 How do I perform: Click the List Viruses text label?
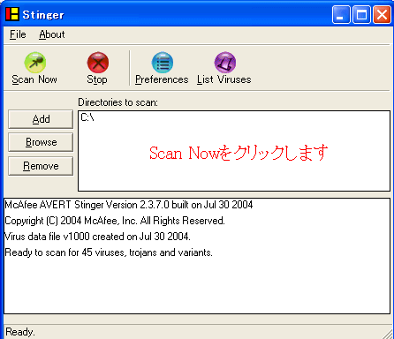(224, 79)
